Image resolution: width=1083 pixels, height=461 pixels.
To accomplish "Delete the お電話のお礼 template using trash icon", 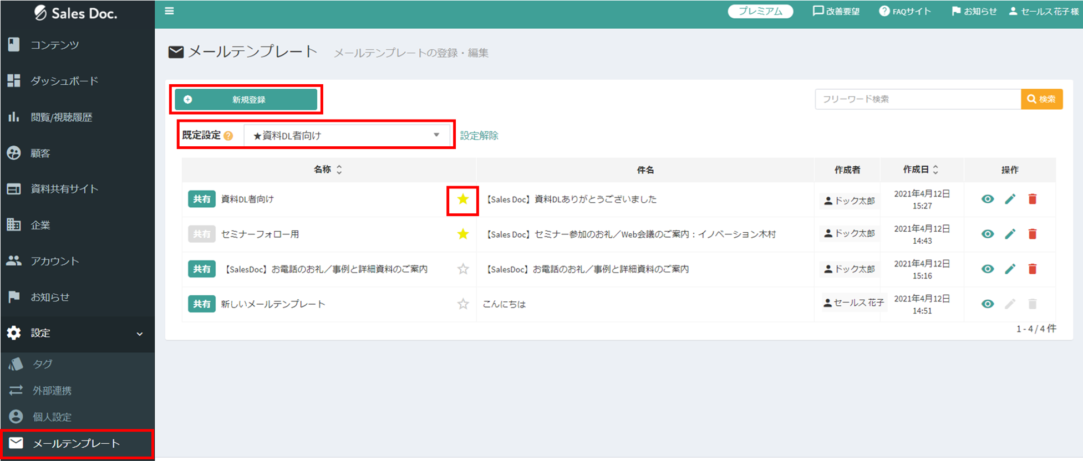I will tap(1032, 269).
